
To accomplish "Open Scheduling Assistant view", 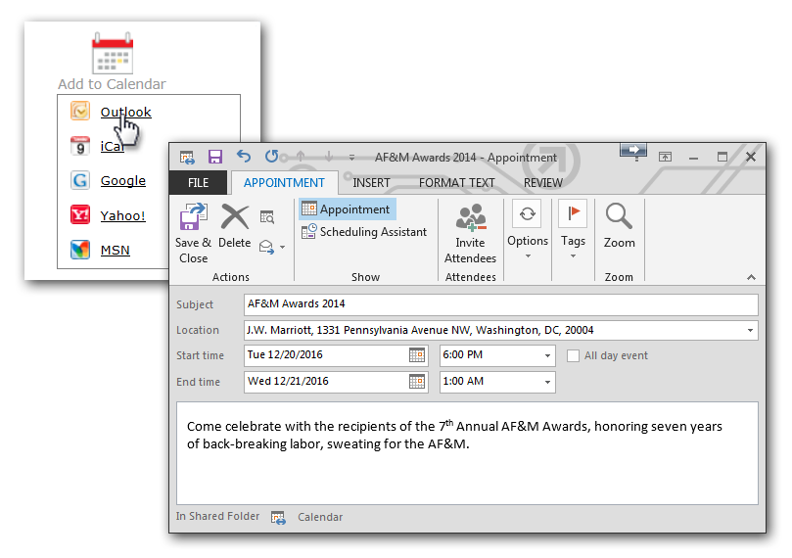I will pos(373,232).
